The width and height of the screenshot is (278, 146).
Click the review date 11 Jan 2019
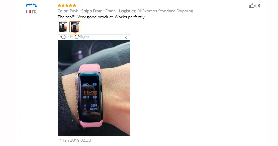(x=74, y=140)
